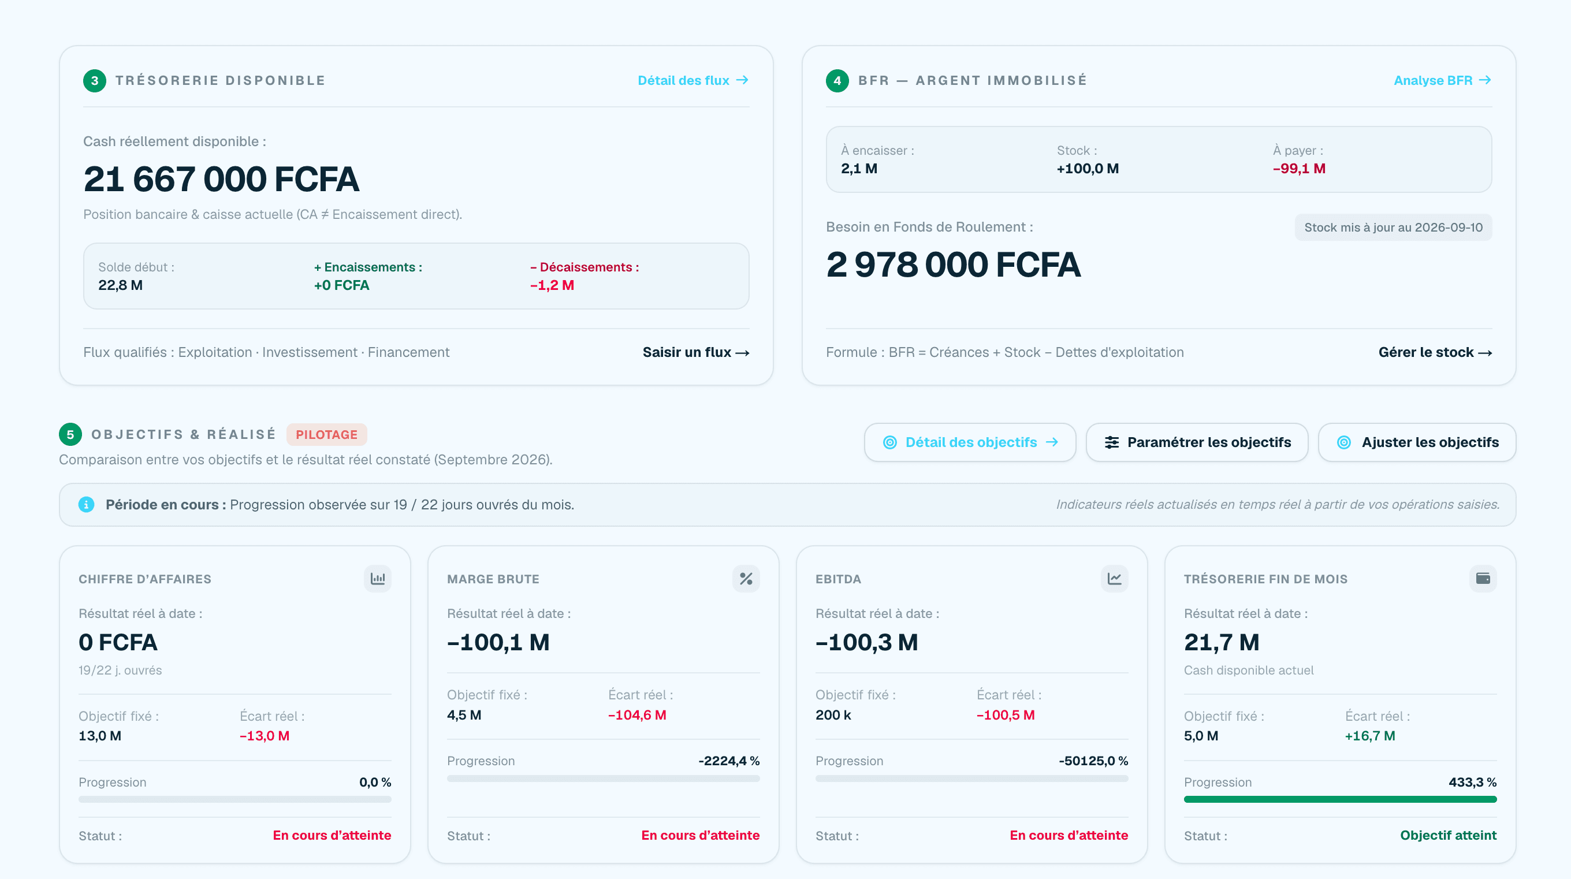Viewport: 1571px width, 879px height.
Task: Click the green number 5 badge
Action: pyautogui.click(x=70, y=434)
